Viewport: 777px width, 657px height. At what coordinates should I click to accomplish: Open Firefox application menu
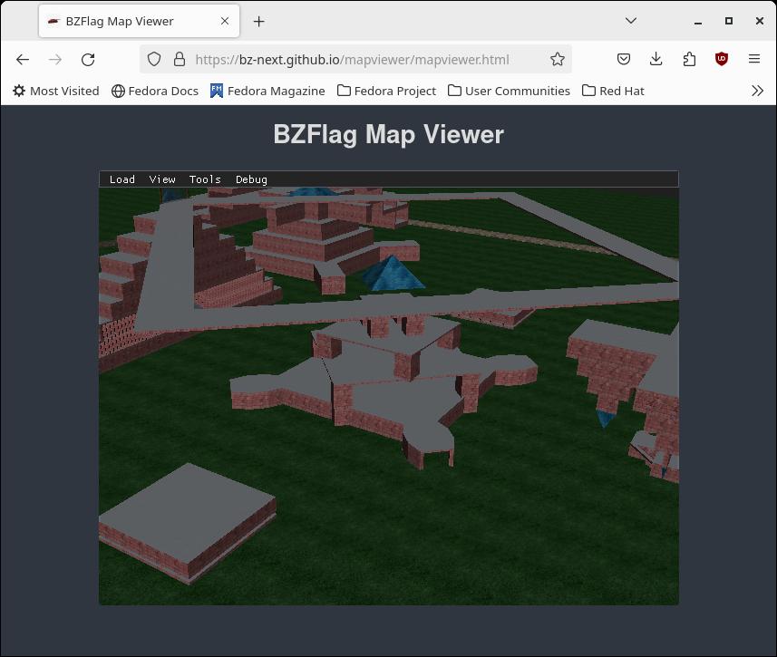pyautogui.click(x=754, y=60)
